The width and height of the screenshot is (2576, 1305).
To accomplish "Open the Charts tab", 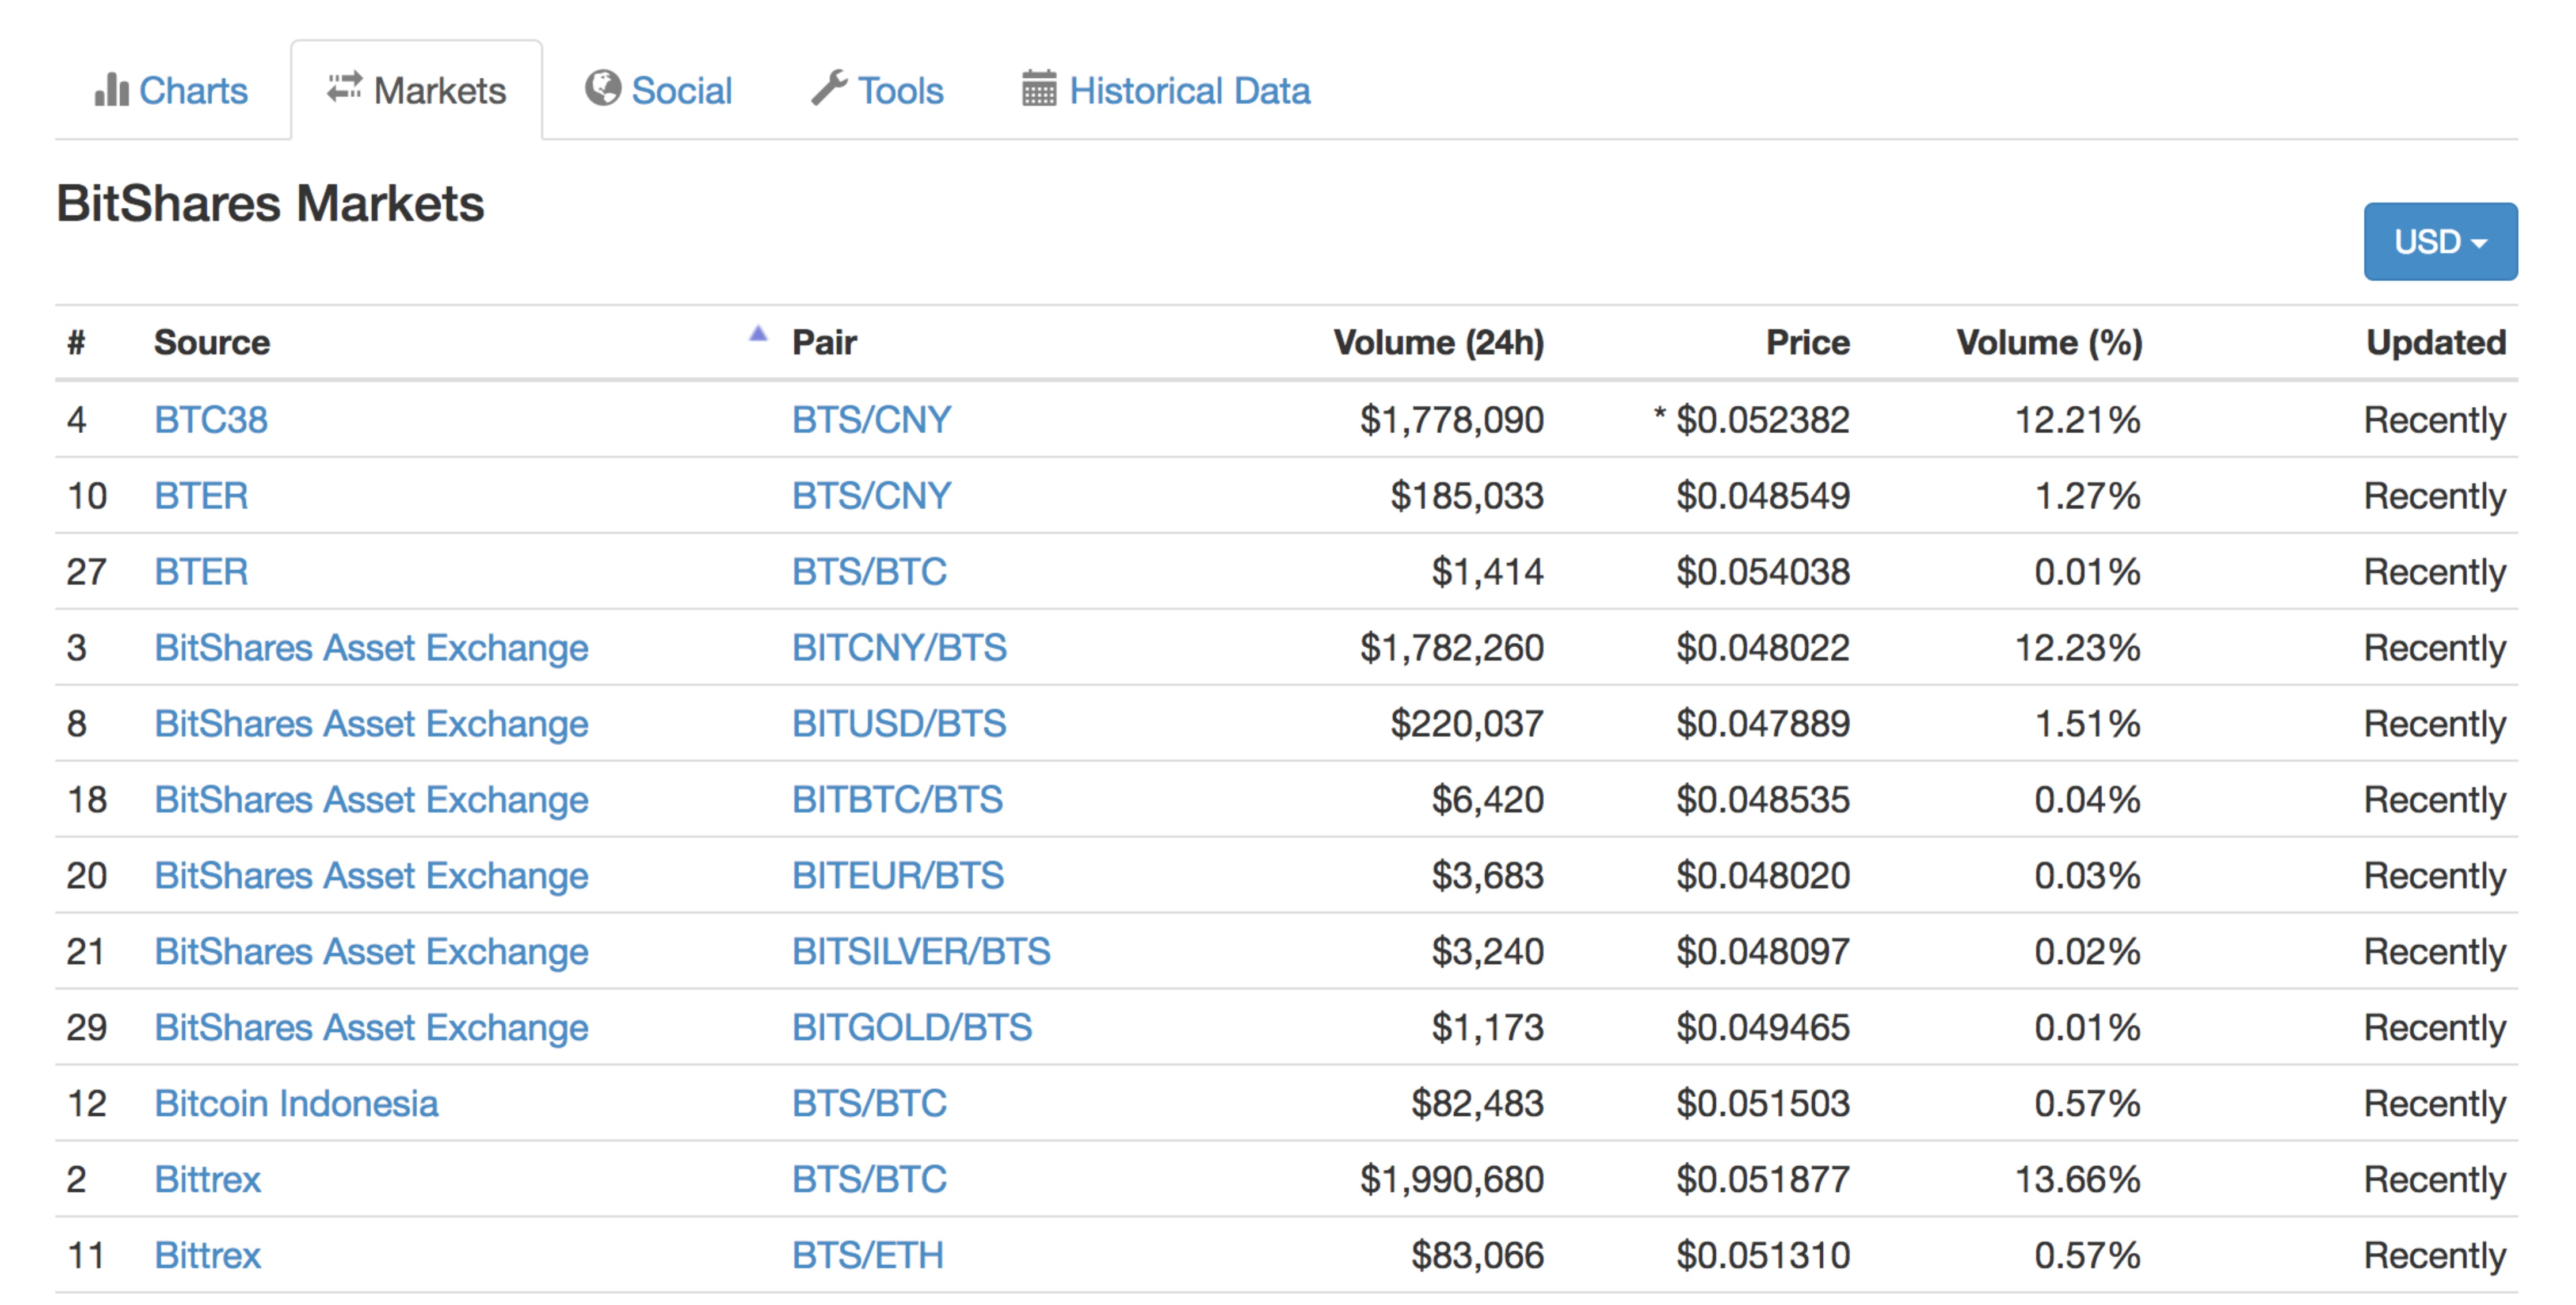I will click(x=171, y=91).
